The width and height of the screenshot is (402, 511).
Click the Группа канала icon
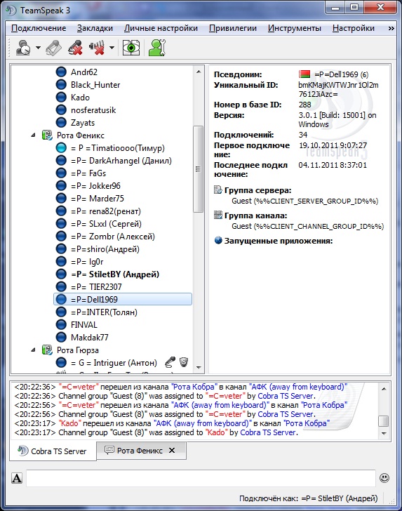(x=218, y=215)
